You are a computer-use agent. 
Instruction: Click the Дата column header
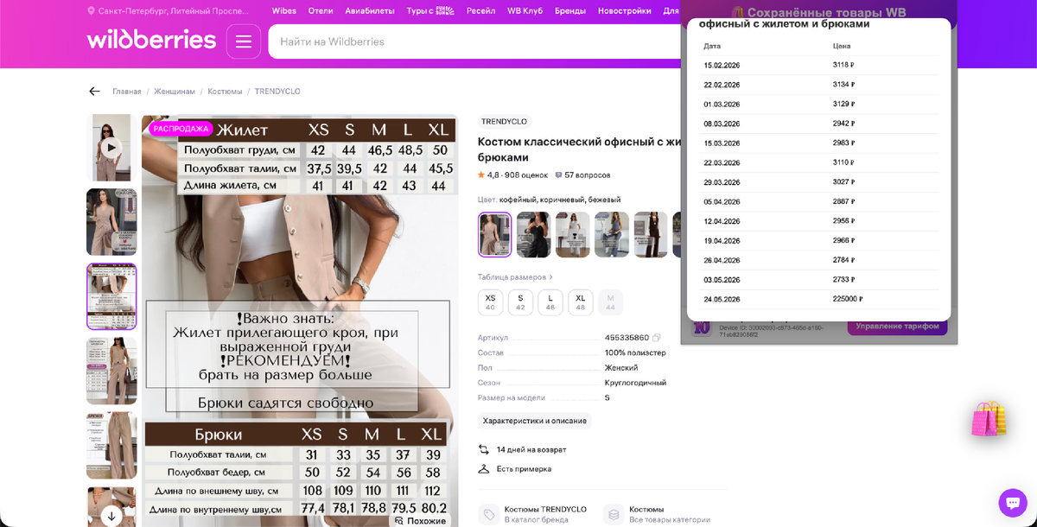(x=712, y=46)
